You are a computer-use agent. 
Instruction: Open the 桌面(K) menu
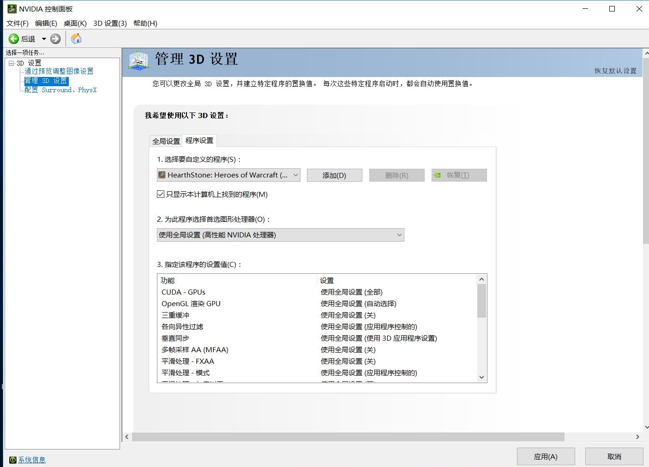pyautogui.click(x=75, y=23)
